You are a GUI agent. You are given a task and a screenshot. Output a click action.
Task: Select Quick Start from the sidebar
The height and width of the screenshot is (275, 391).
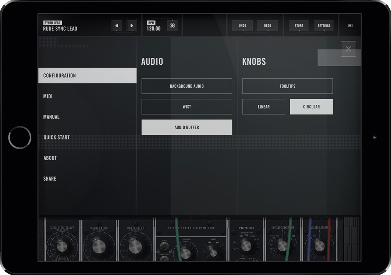pyautogui.click(x=57, y=137)
